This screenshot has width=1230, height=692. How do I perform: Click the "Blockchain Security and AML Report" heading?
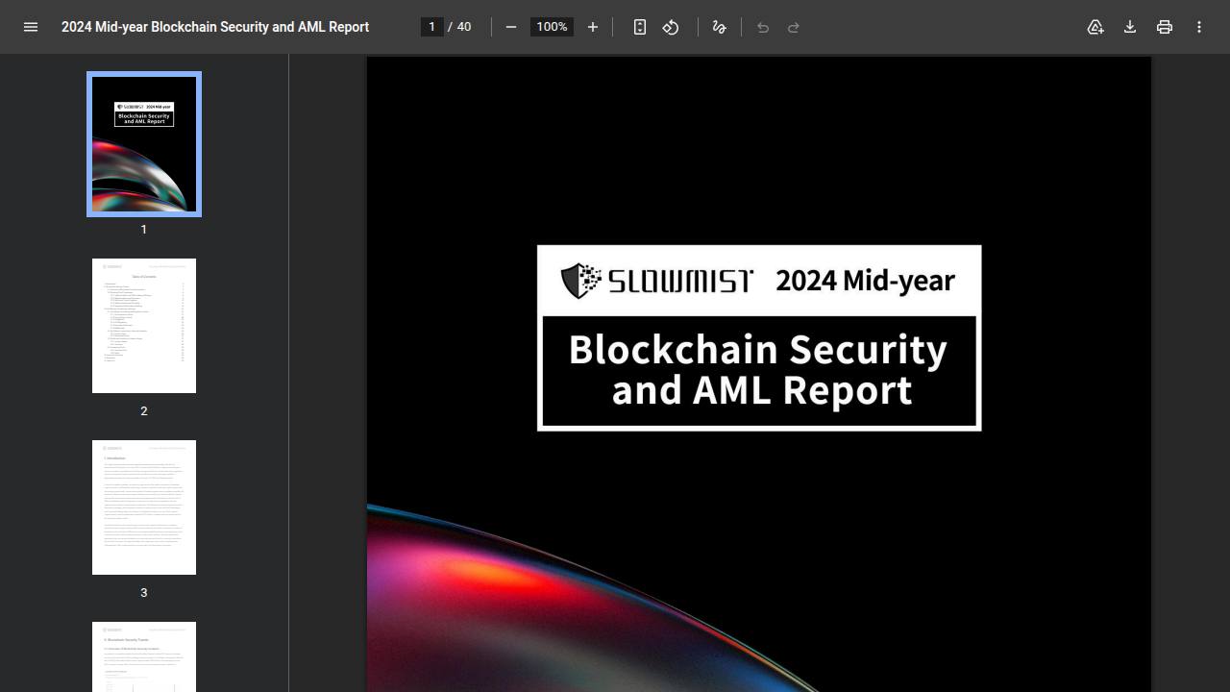[759, 370]
